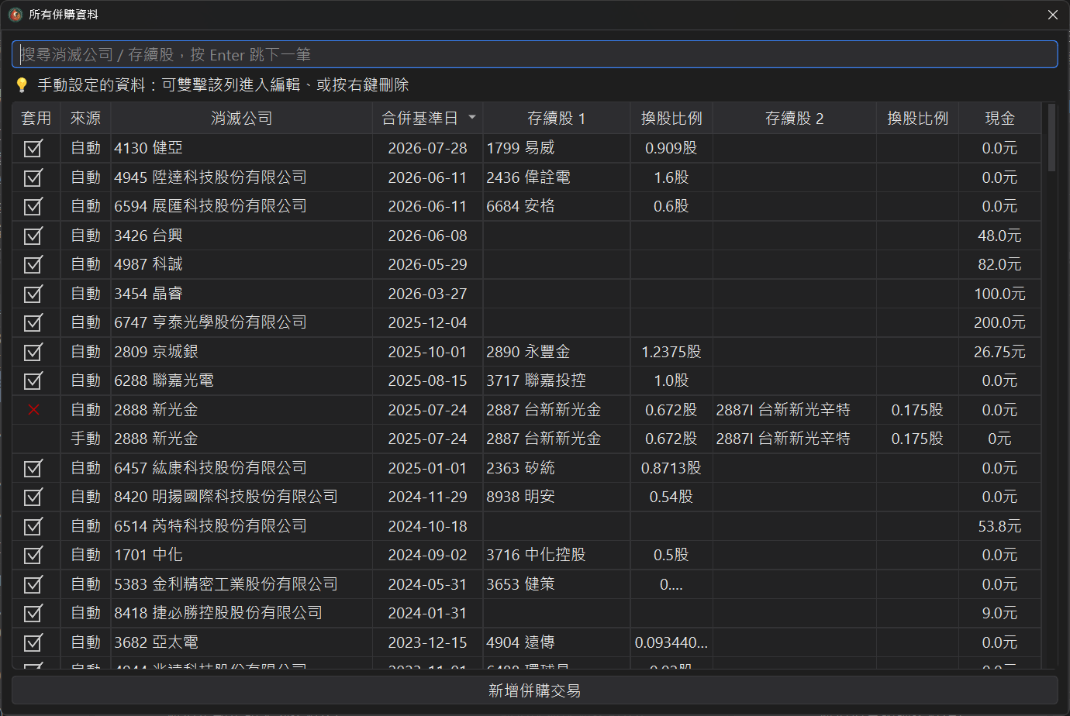
Task: Click the 套用 column header
Action: pos(36,118)
